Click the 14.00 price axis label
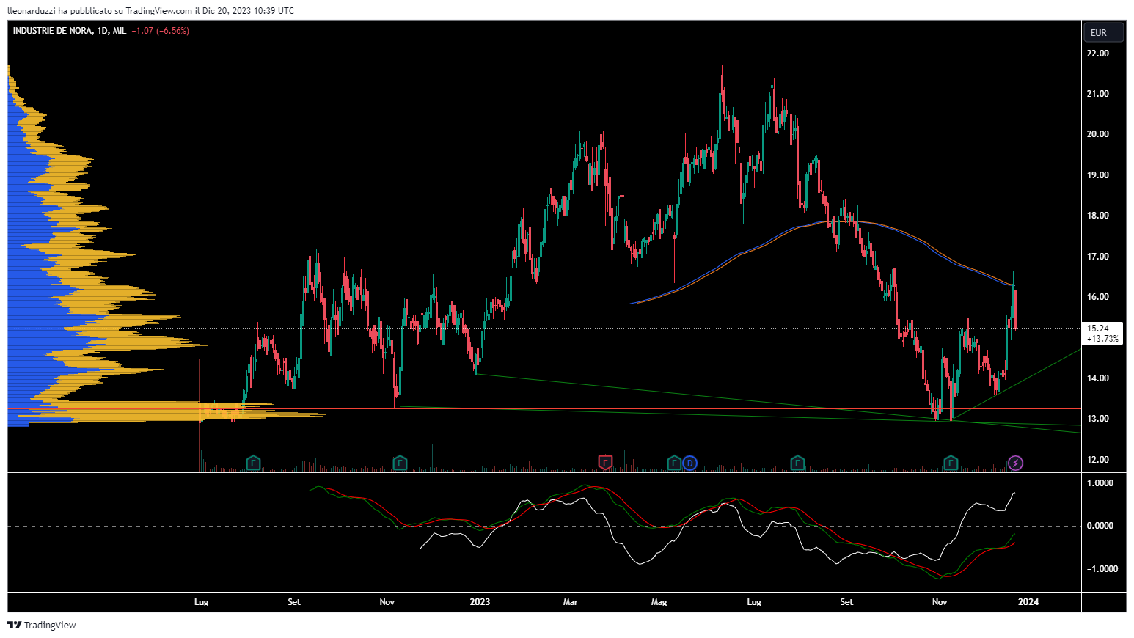The image size is (1134, 638). click(1098, 378)
